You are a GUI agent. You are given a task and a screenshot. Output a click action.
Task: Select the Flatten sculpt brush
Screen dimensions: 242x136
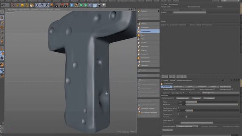click(148, 46)
